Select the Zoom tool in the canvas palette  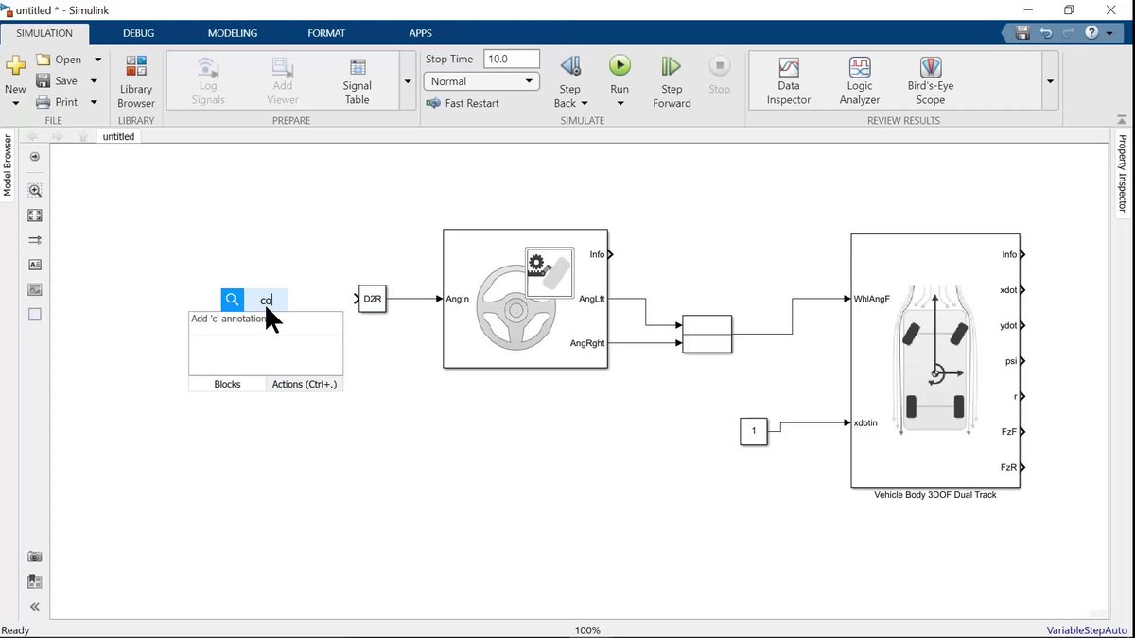pos(35,190)
